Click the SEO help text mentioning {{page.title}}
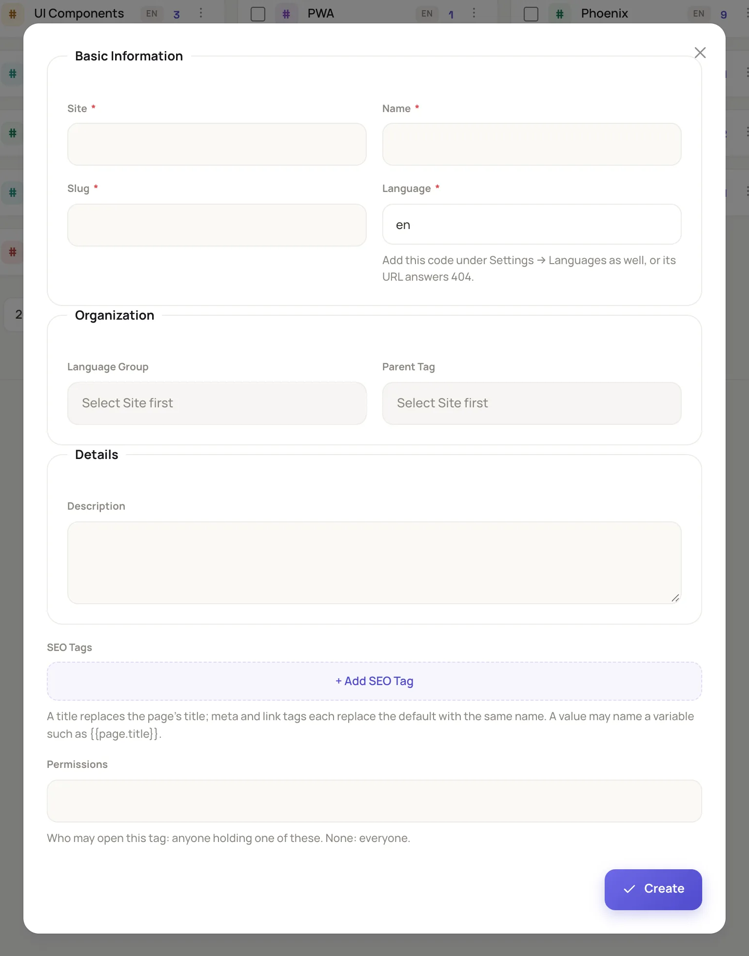 click(x=371, y=725)
